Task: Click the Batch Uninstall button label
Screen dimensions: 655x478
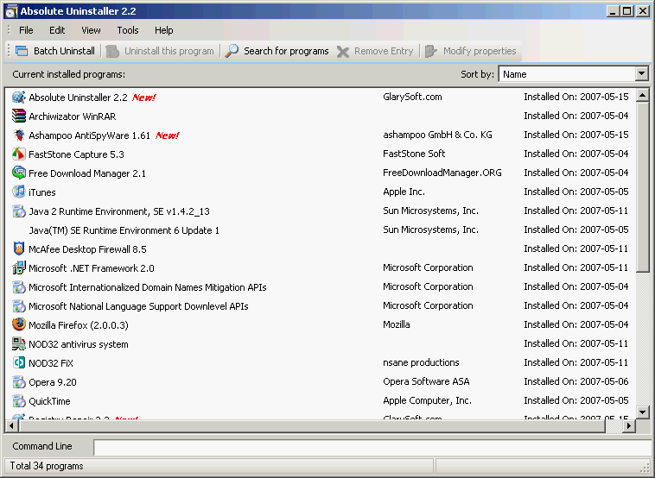Action: [x=64, y=51]
